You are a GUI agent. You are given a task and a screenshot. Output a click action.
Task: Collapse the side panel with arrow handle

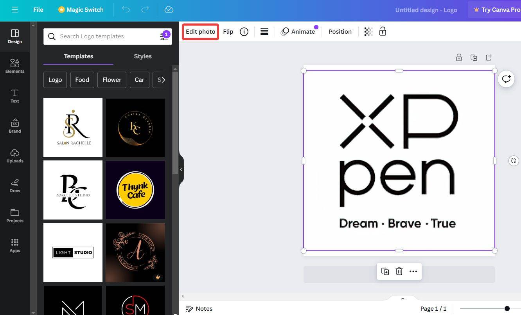[181, 169]
